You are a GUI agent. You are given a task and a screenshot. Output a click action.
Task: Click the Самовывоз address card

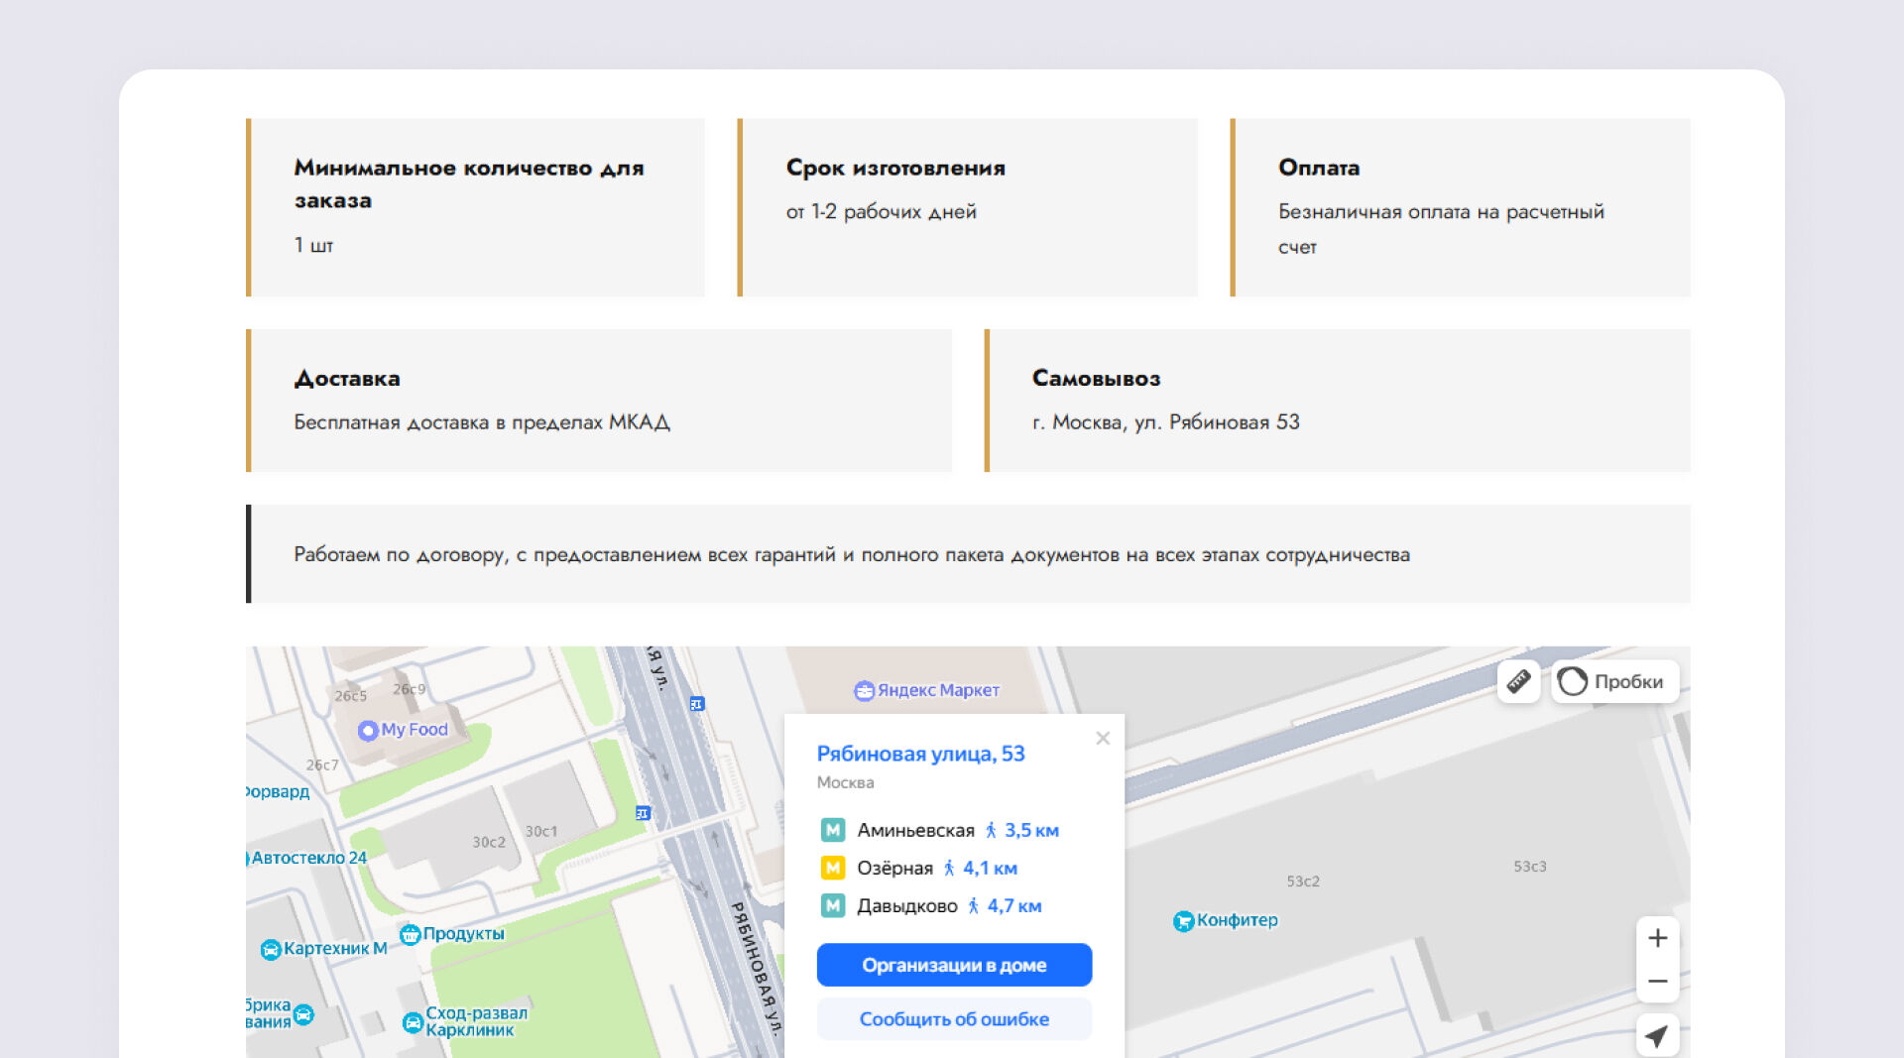point(1338,401)
